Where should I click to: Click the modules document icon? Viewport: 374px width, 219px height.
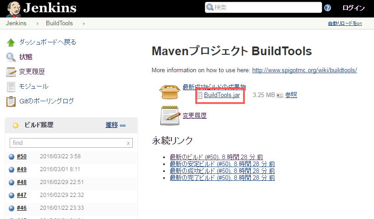pos(11,86)
